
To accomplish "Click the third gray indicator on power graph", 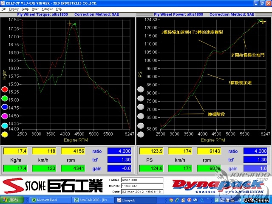I will click(x=141, y=107).
